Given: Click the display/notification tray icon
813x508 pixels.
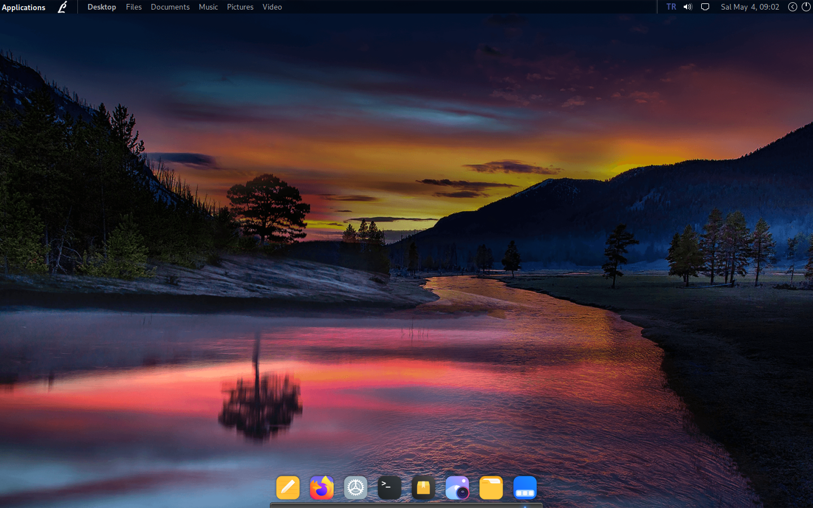Looking at the screenshot, I should click(x=705, y=7).
